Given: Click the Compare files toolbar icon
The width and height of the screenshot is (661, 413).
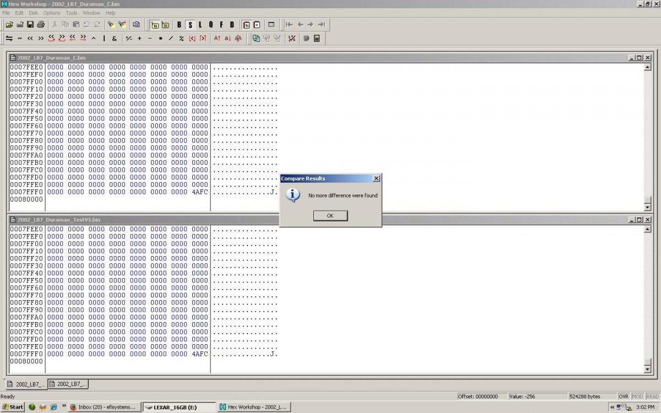Looking at the screenshot, I should (x=256, y=39).
